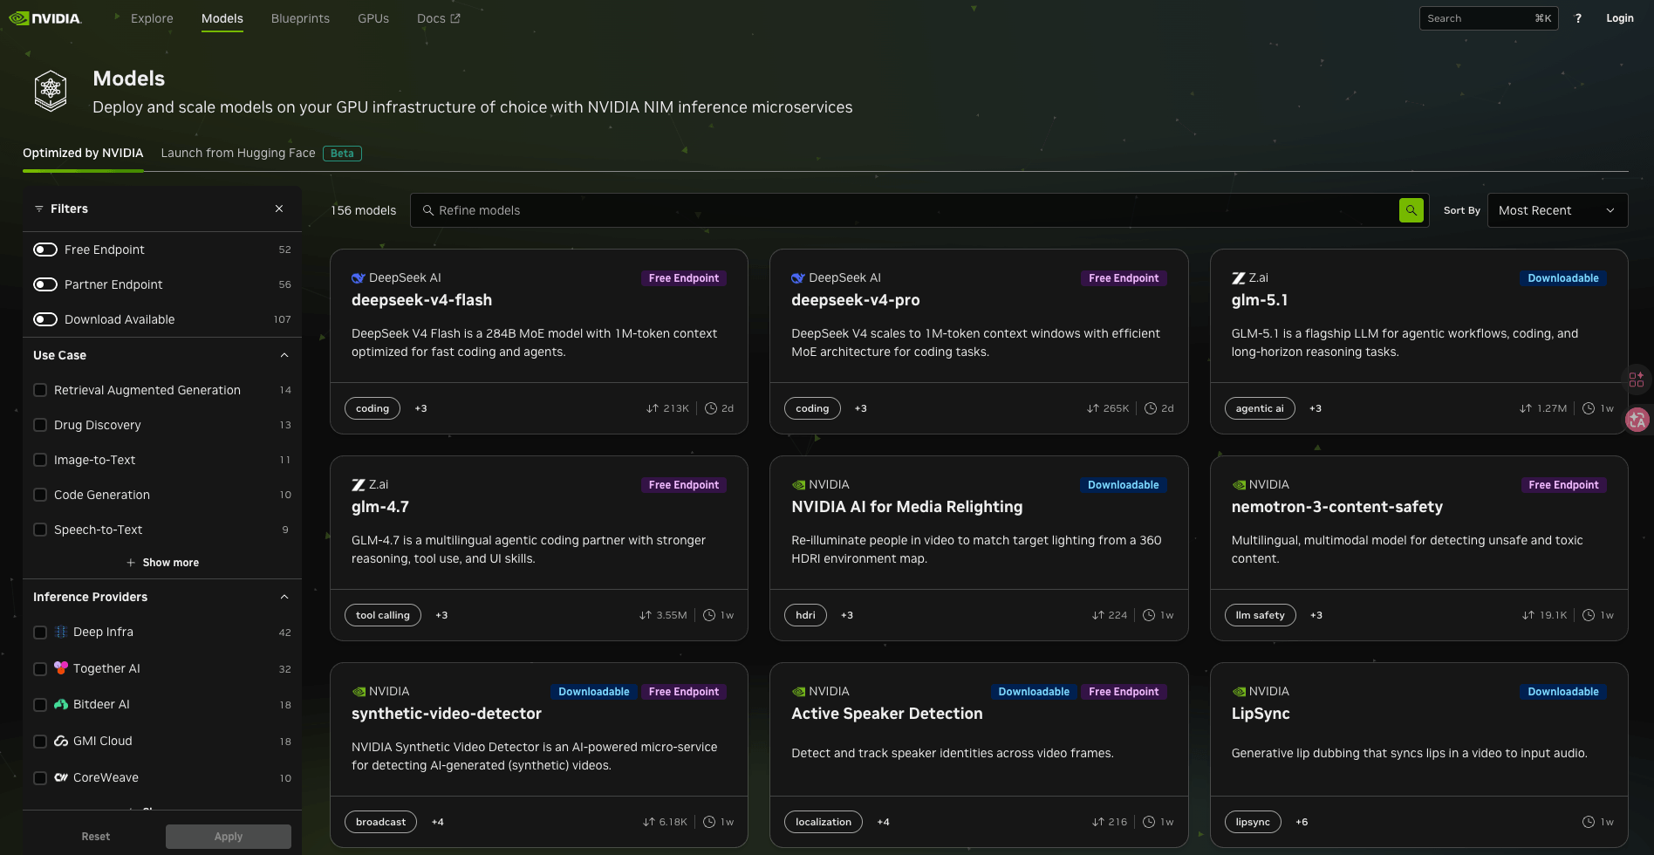
Task: Expand Show more use cases
Action: [162, 563]
